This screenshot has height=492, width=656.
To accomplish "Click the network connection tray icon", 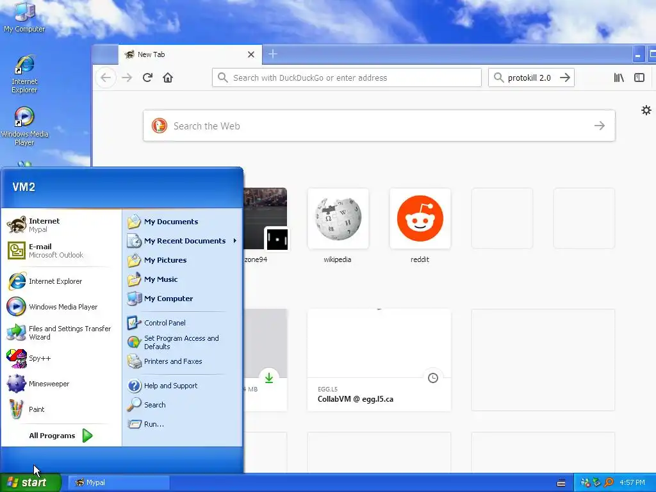I will (x=586, y=483).
